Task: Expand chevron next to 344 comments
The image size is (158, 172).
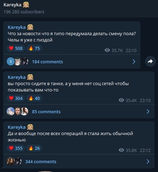Action: (148, 161)
